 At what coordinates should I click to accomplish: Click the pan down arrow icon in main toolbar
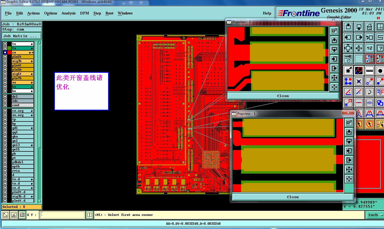[359, 27]
